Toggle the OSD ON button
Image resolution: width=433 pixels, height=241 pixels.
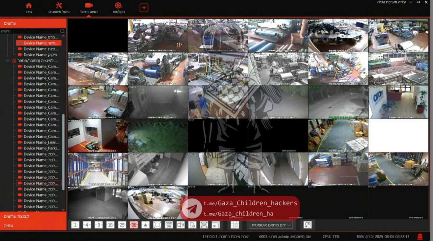pos(169,225)
